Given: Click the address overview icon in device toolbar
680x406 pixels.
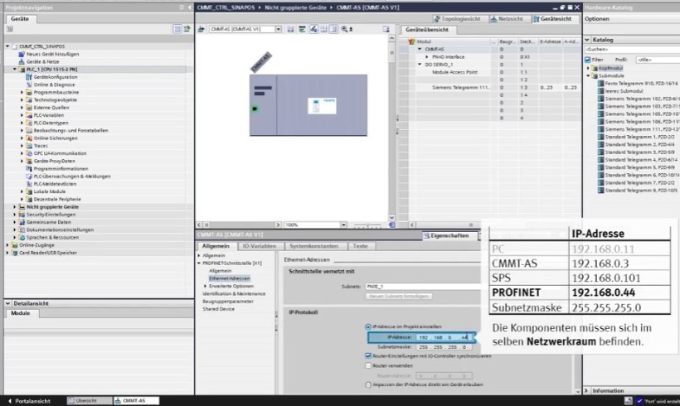Looking at the screenshot, I should pyautogui.click(x=303, y=29).
